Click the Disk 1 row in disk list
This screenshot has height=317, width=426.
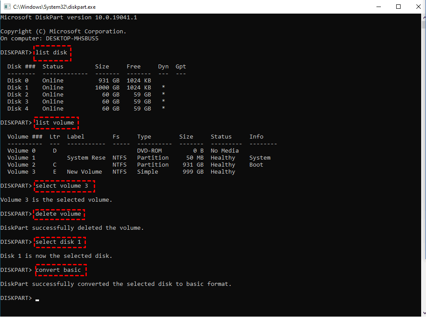(x=86, y=88)
